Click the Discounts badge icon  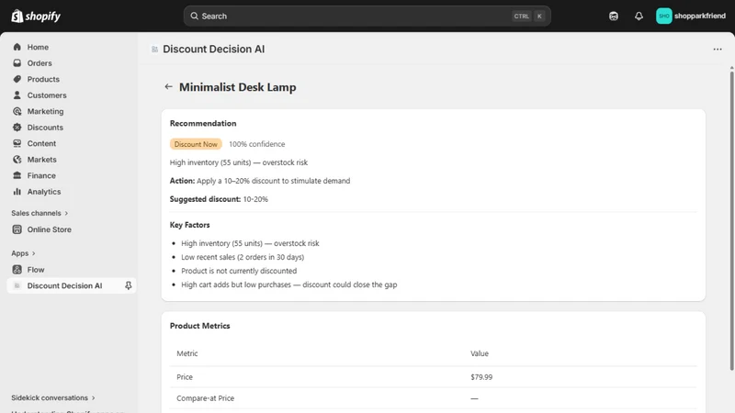point(17,128)
